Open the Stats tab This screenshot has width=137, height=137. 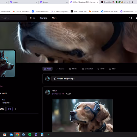point(113,69)
